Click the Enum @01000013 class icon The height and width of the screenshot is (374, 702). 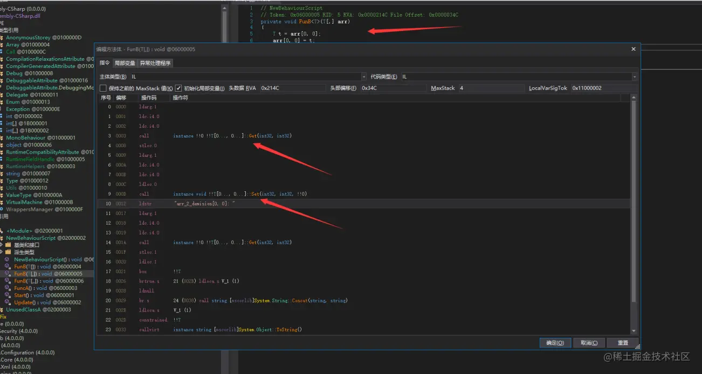click(2, 102)
